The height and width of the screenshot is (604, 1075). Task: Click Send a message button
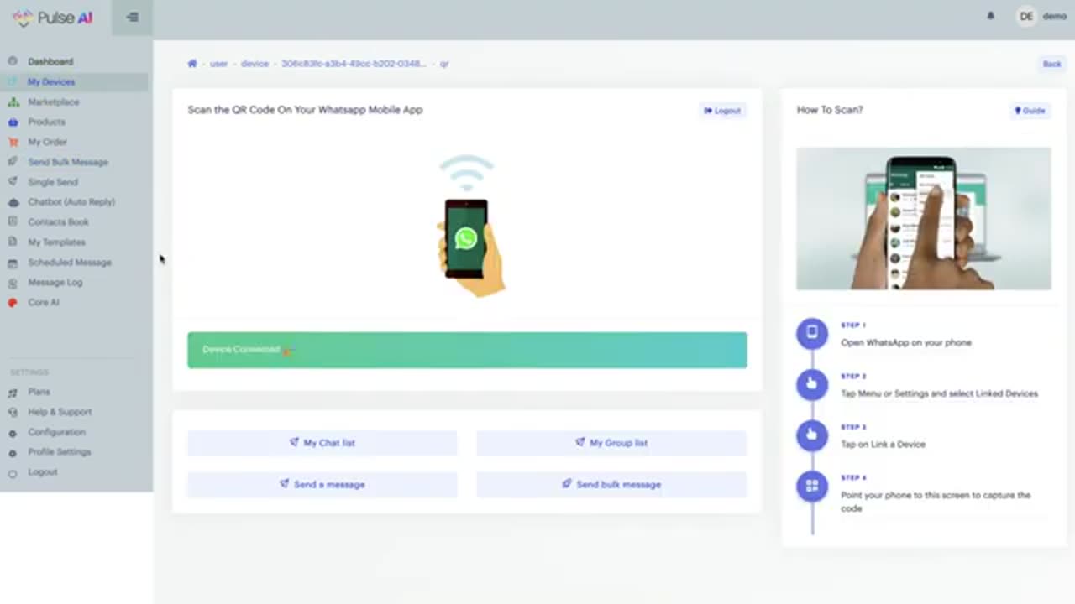pyautogui.click(x=322, y=484)
